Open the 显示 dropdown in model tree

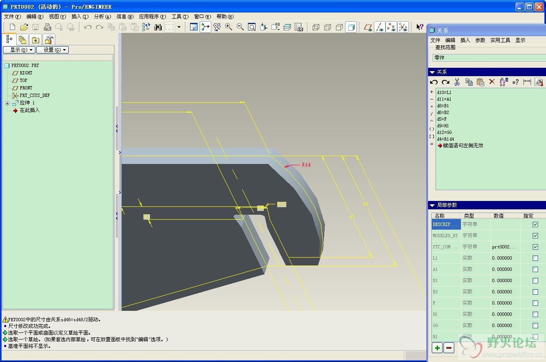tap(19, 50)
